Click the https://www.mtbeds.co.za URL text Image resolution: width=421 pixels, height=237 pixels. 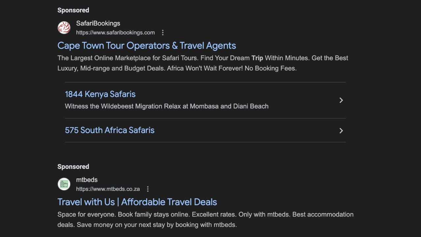108,189
